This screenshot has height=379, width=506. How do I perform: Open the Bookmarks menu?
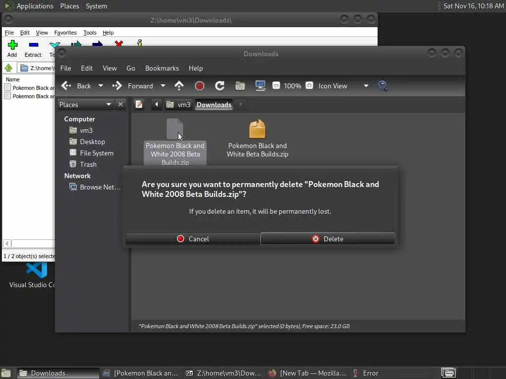coord(162,68)
